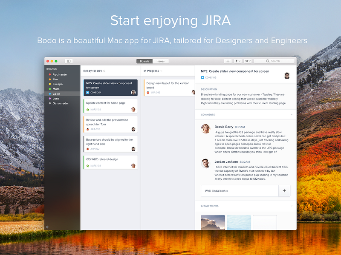Select the Rocinante board
This screenshot has height=255, width=341.
tap(62, 74)
